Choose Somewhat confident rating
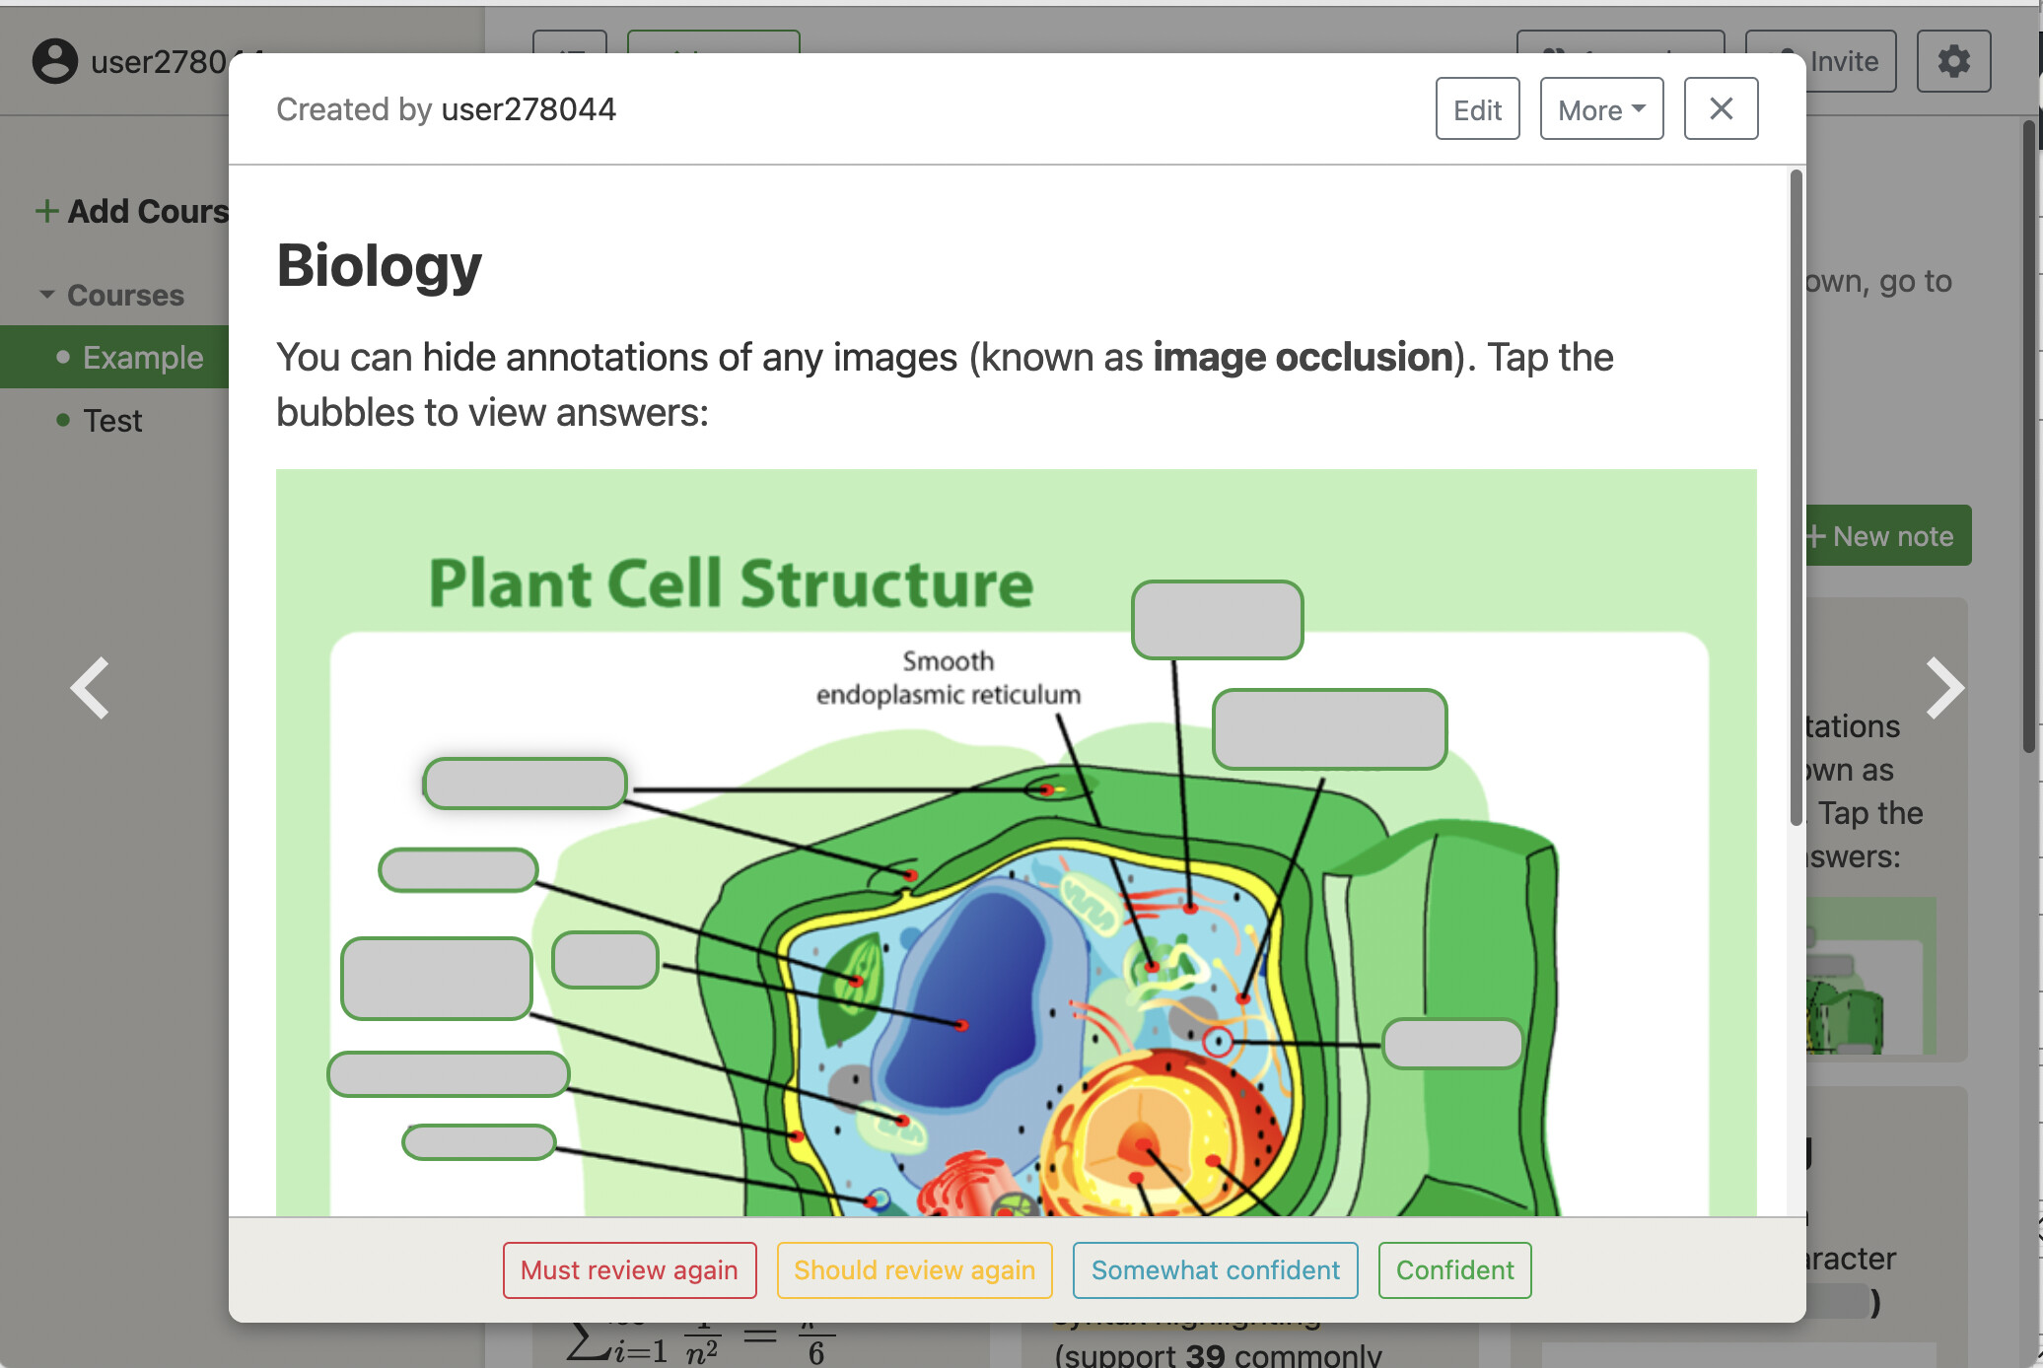2043x1368 pixels. pyautogui.click(x=1215, y=1270)
